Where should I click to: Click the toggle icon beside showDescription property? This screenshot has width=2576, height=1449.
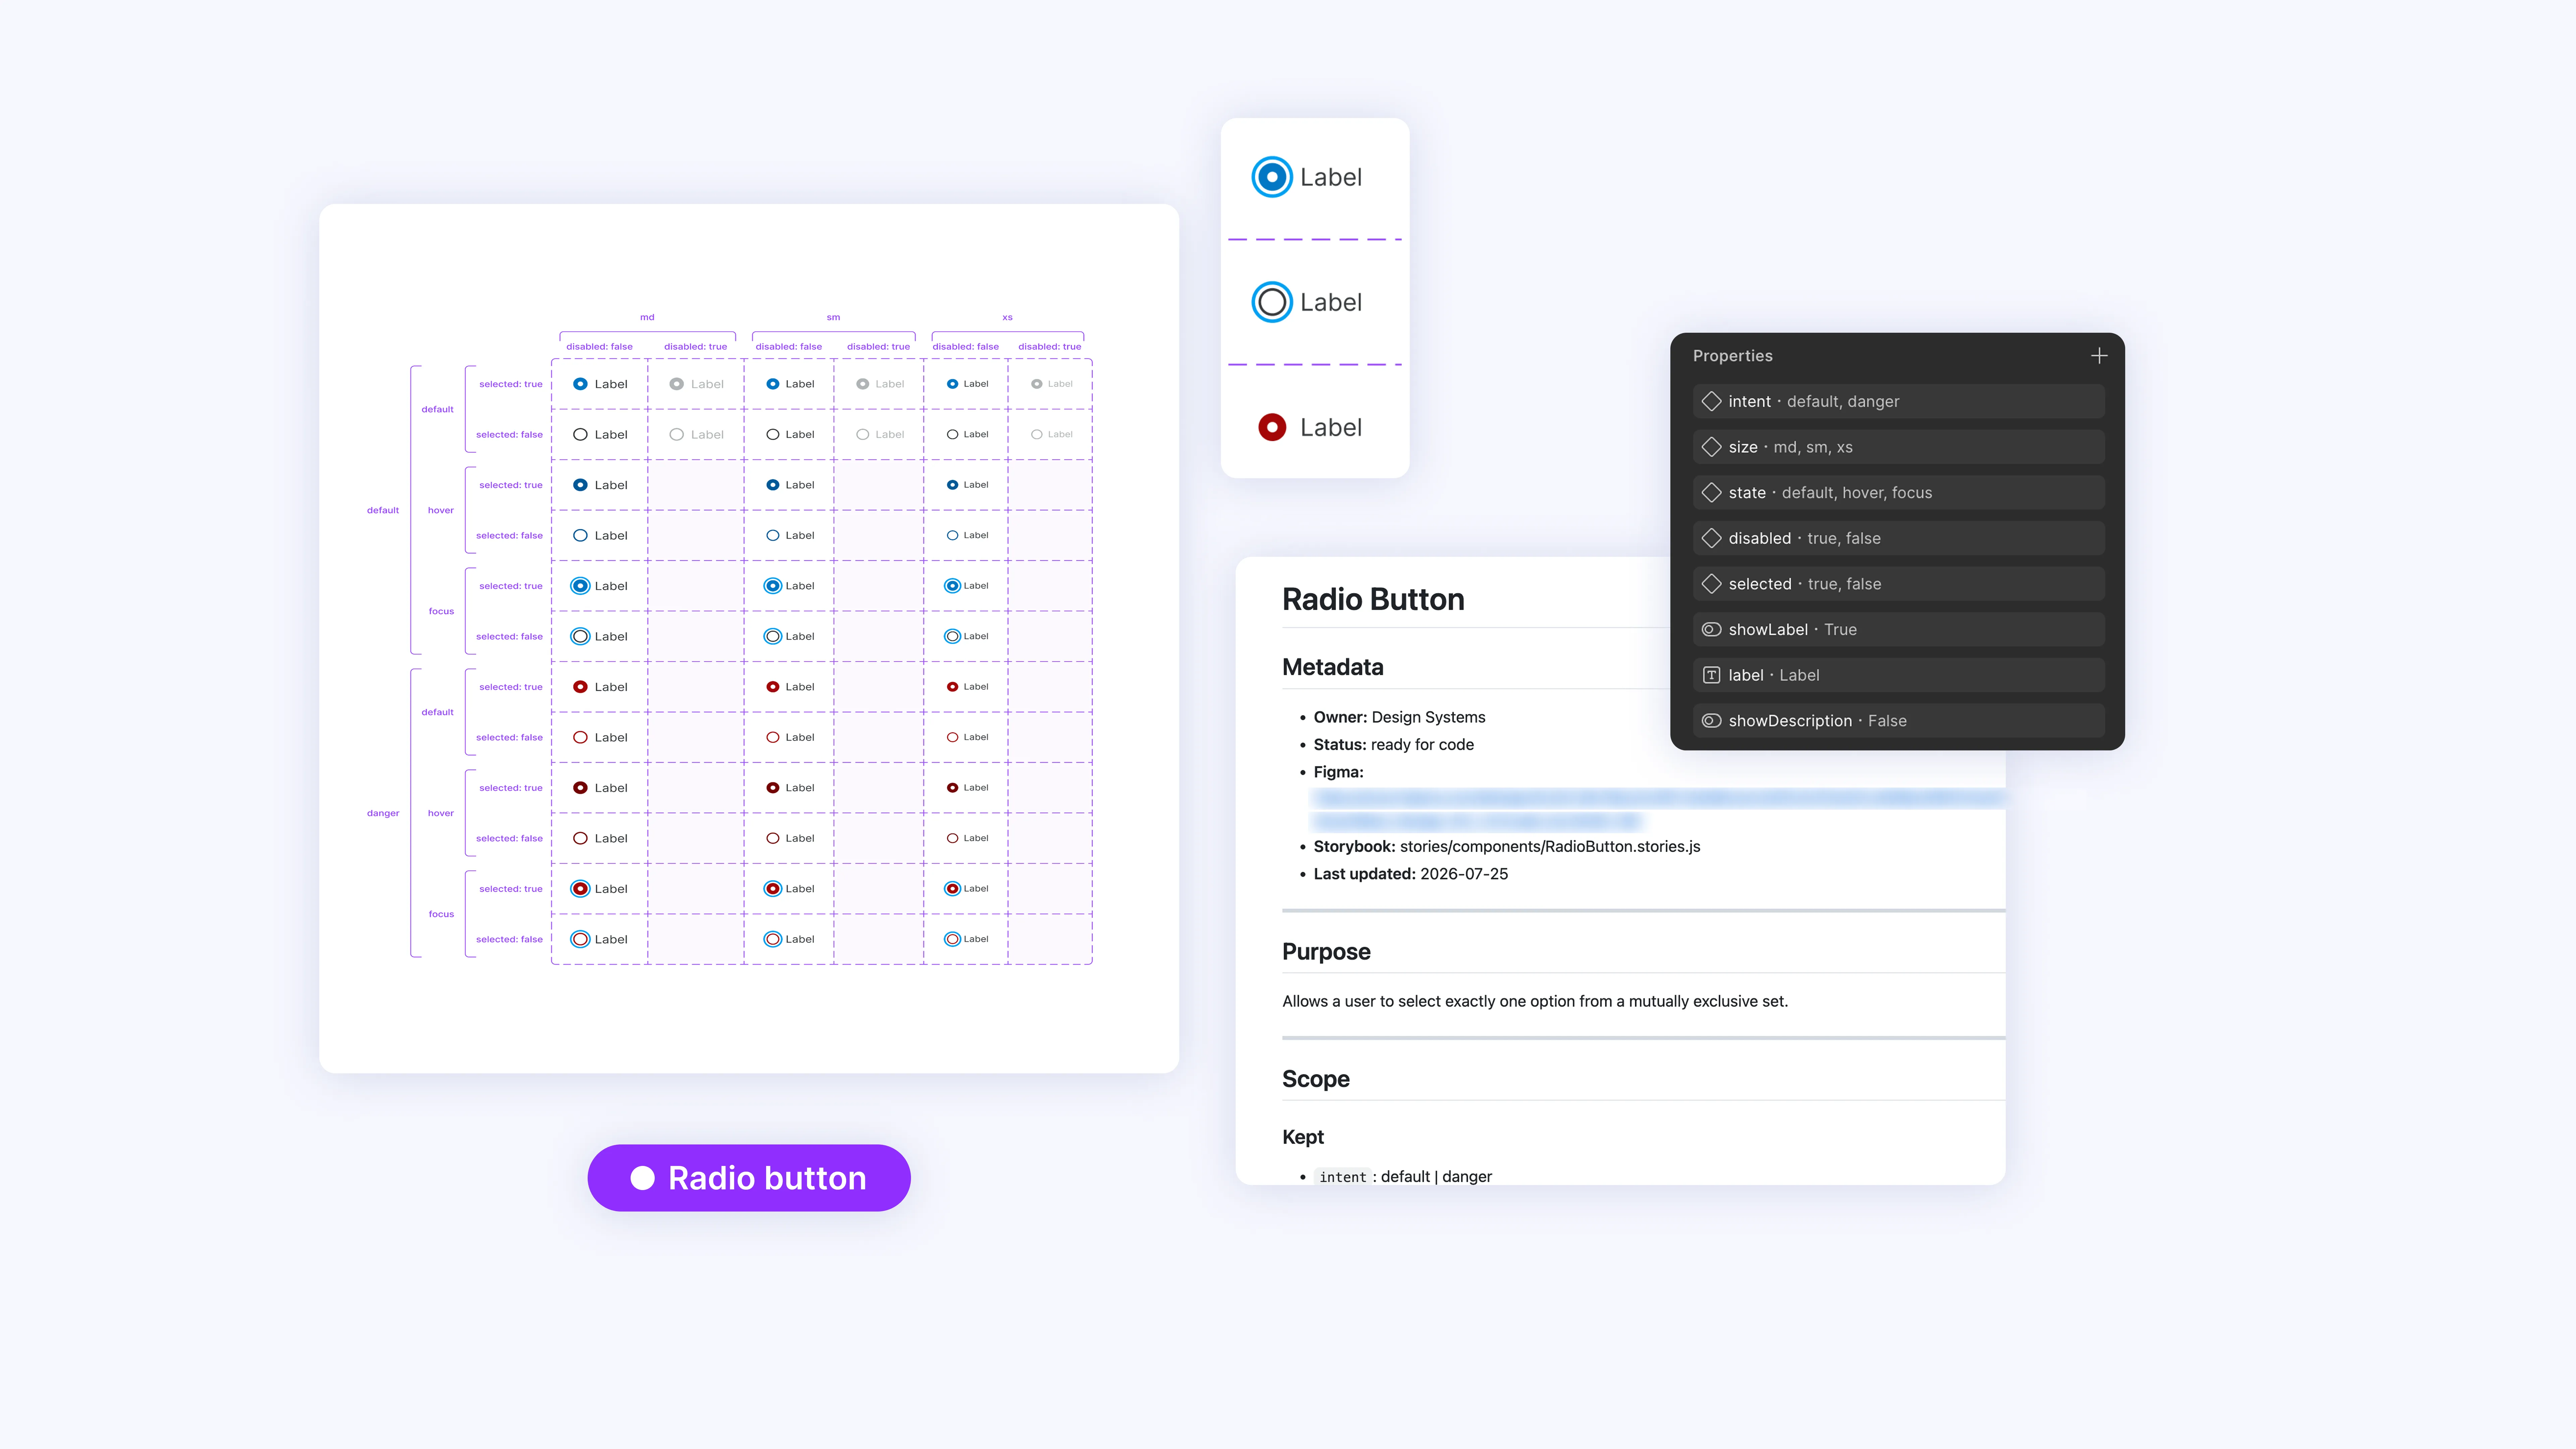click(x=1711, y=721)
